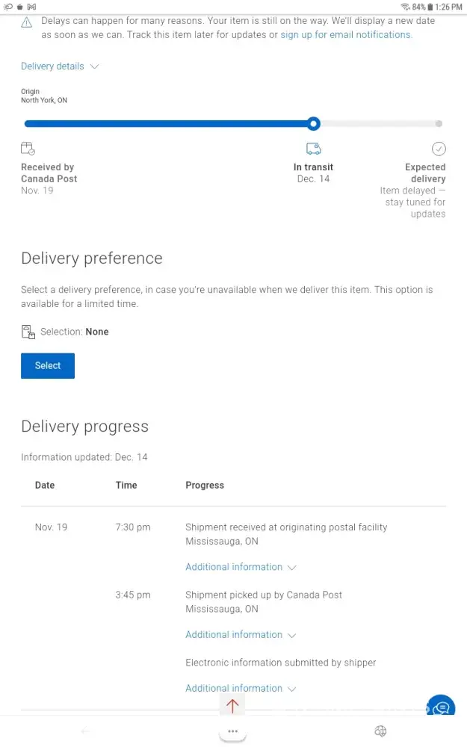Expand Additional information for electronic submission entry
This screenshot has height=747, width=467.
click(241, 689)
